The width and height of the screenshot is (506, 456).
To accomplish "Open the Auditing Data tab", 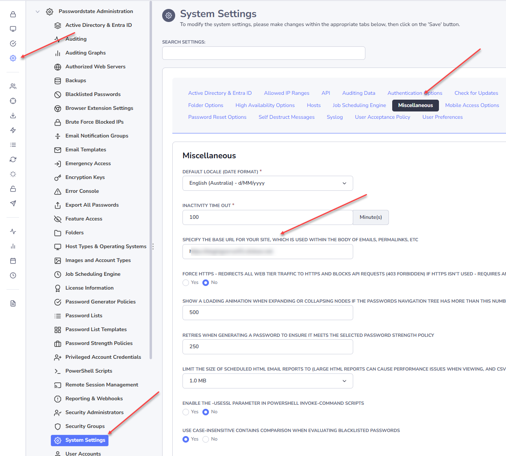I will 359,93.
